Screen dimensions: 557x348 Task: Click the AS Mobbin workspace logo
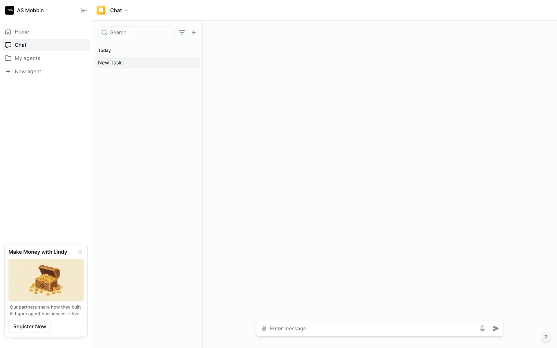pos(10,10)
